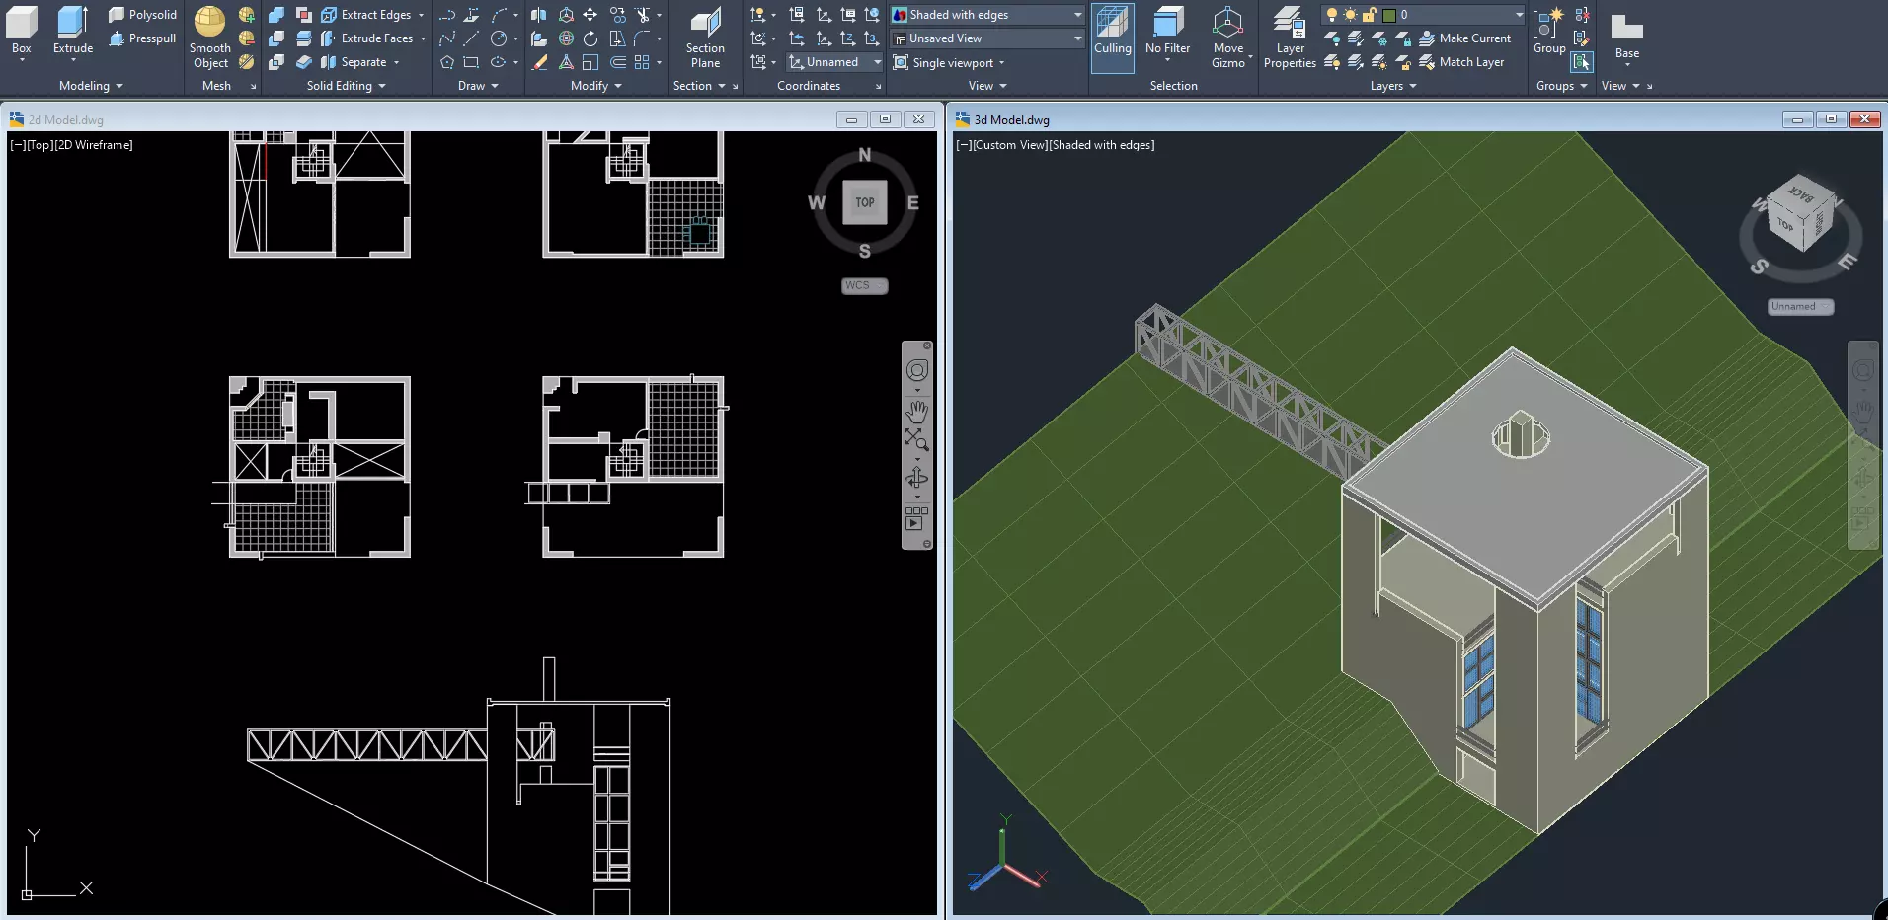Select the Extrude tool
The height and width of the screenshot is (920, 1888).
pos(73,34)
